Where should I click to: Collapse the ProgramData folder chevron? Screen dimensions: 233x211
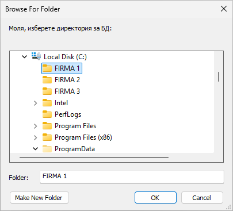36,148
